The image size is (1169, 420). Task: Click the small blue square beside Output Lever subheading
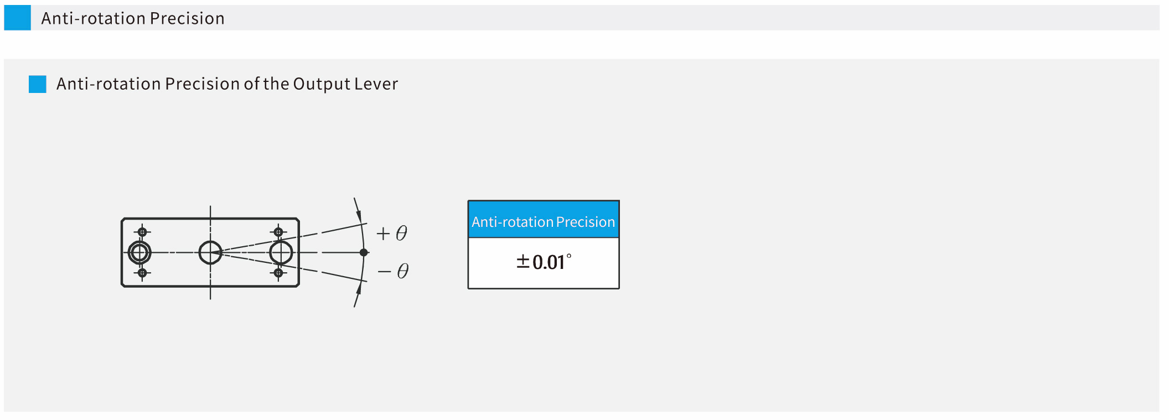click(x=37, y=84)
